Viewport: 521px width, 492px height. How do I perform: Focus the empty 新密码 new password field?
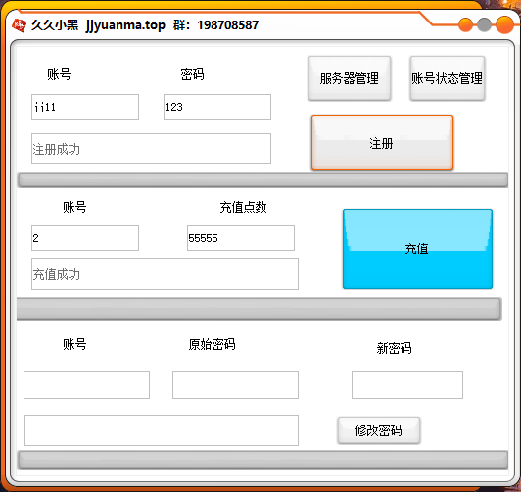click(407, 384)
